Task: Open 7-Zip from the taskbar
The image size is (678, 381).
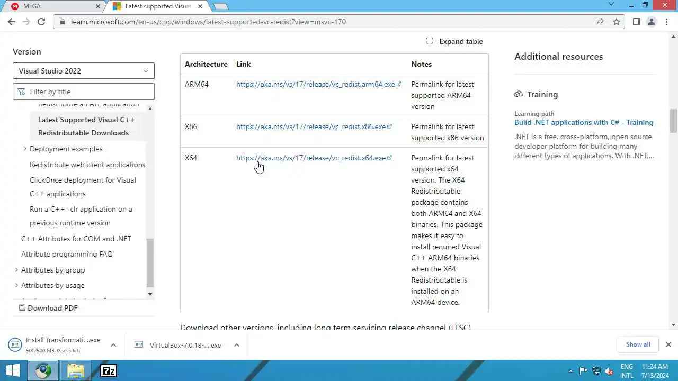Action: (109, 370)
